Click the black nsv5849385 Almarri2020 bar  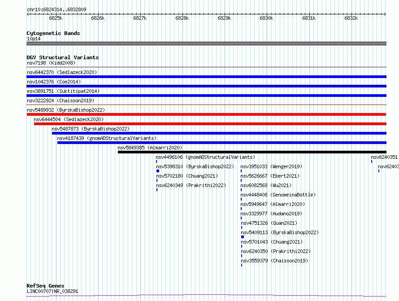(252, 152)
